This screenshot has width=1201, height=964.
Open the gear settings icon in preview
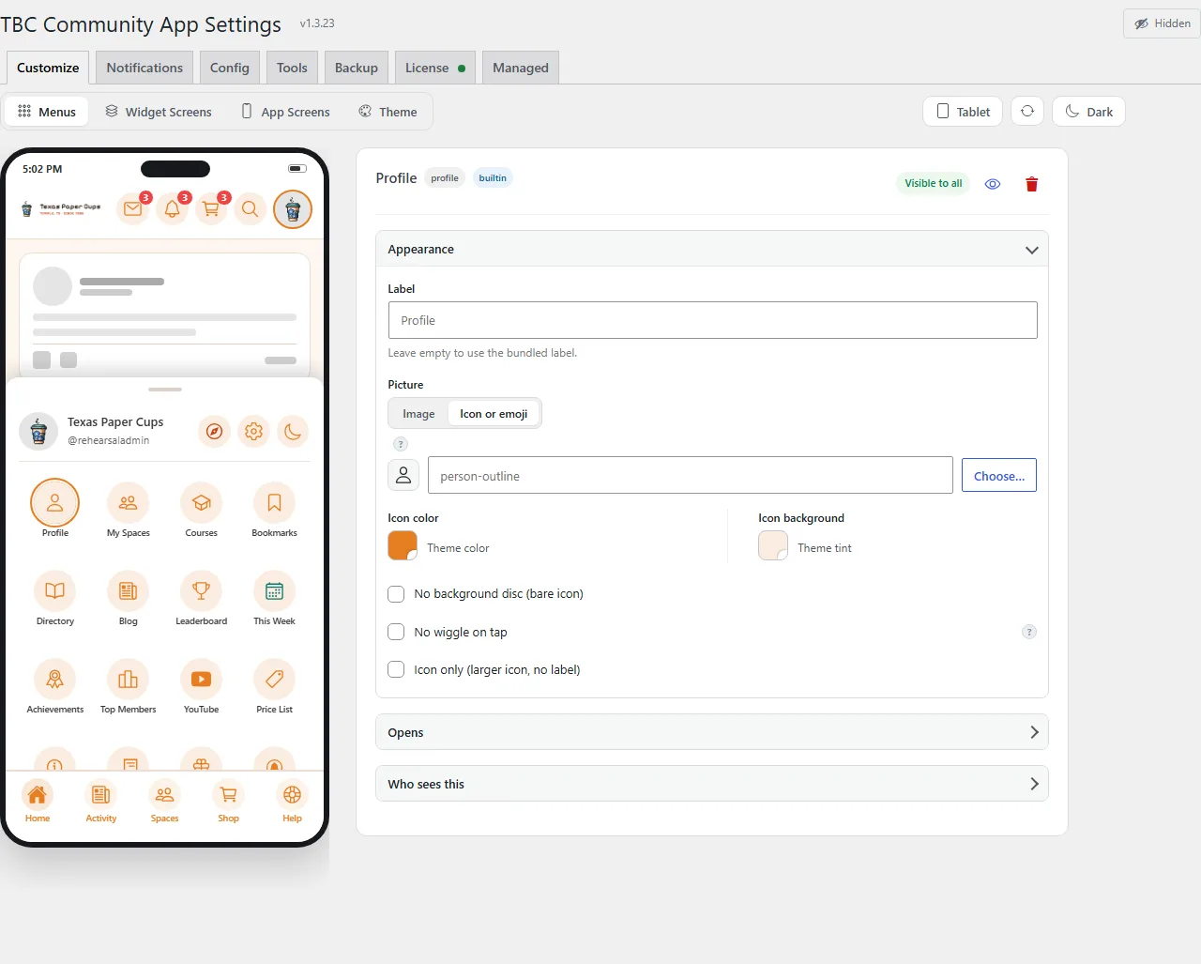coord(253,432)
